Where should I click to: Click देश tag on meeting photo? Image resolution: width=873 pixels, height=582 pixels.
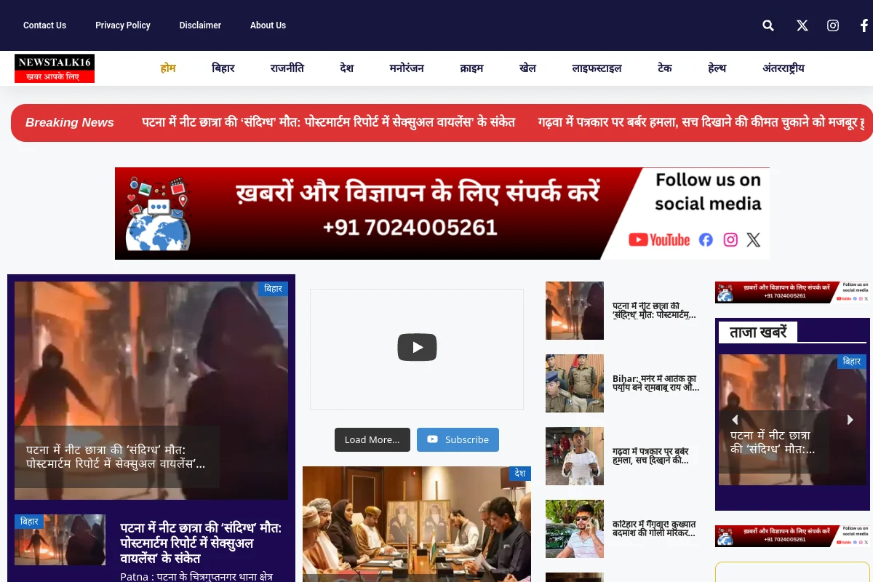(520, 474)
